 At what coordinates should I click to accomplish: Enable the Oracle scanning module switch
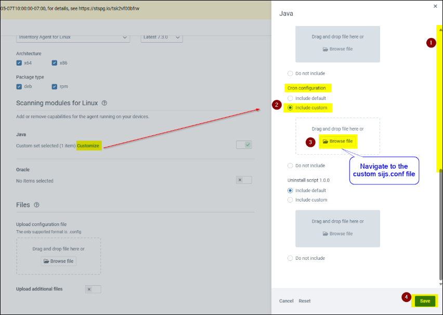point(244,180)
